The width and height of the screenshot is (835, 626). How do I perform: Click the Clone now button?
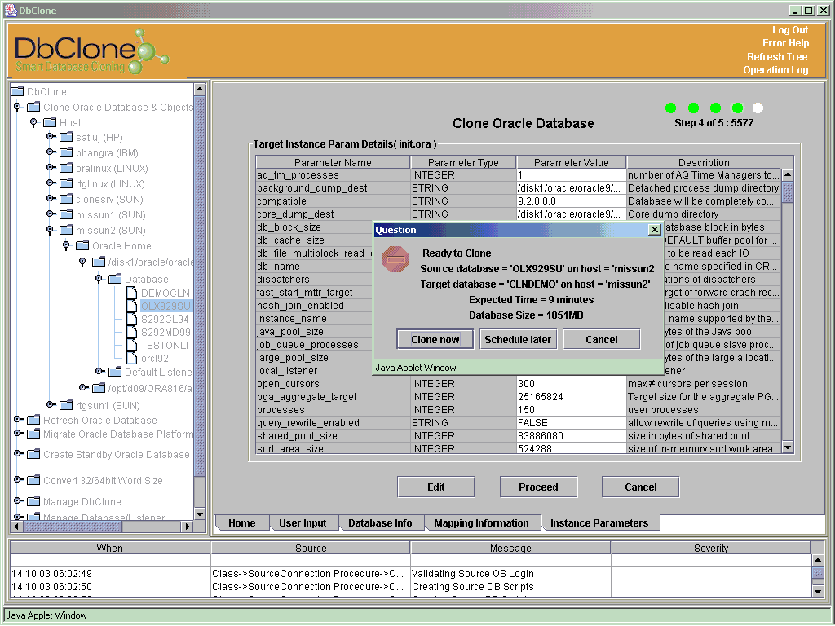tap(435, 340)
